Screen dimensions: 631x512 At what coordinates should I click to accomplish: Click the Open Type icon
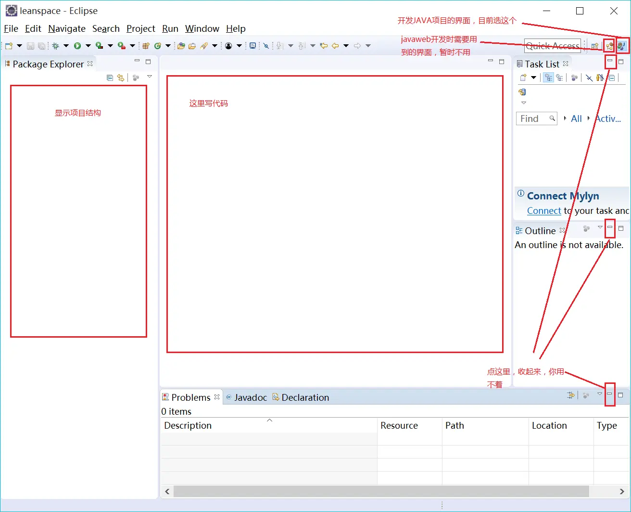181,46
